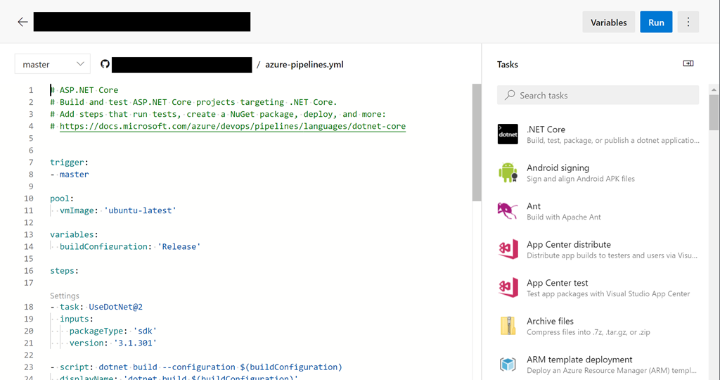Click 'Test app packages with Visual Studio' description
Image resolution: width=720 pixels, height=380 pixels.
(608, 293)
